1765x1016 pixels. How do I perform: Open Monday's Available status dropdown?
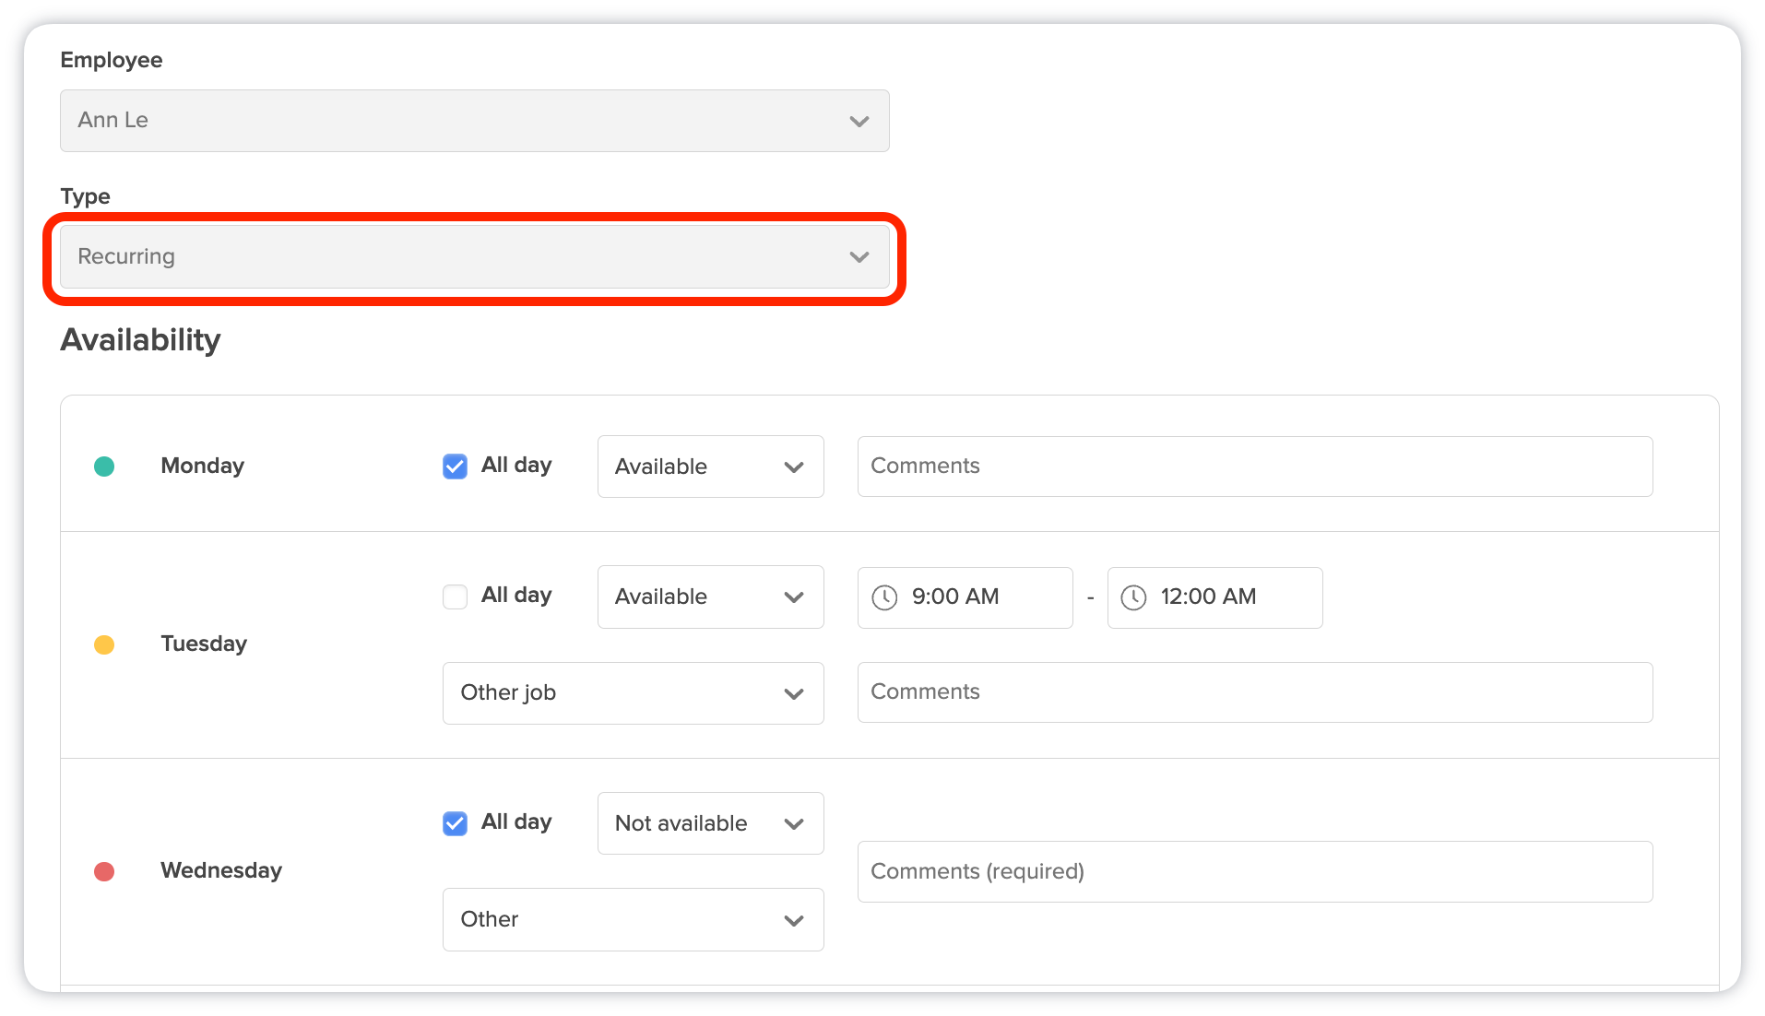710,467
